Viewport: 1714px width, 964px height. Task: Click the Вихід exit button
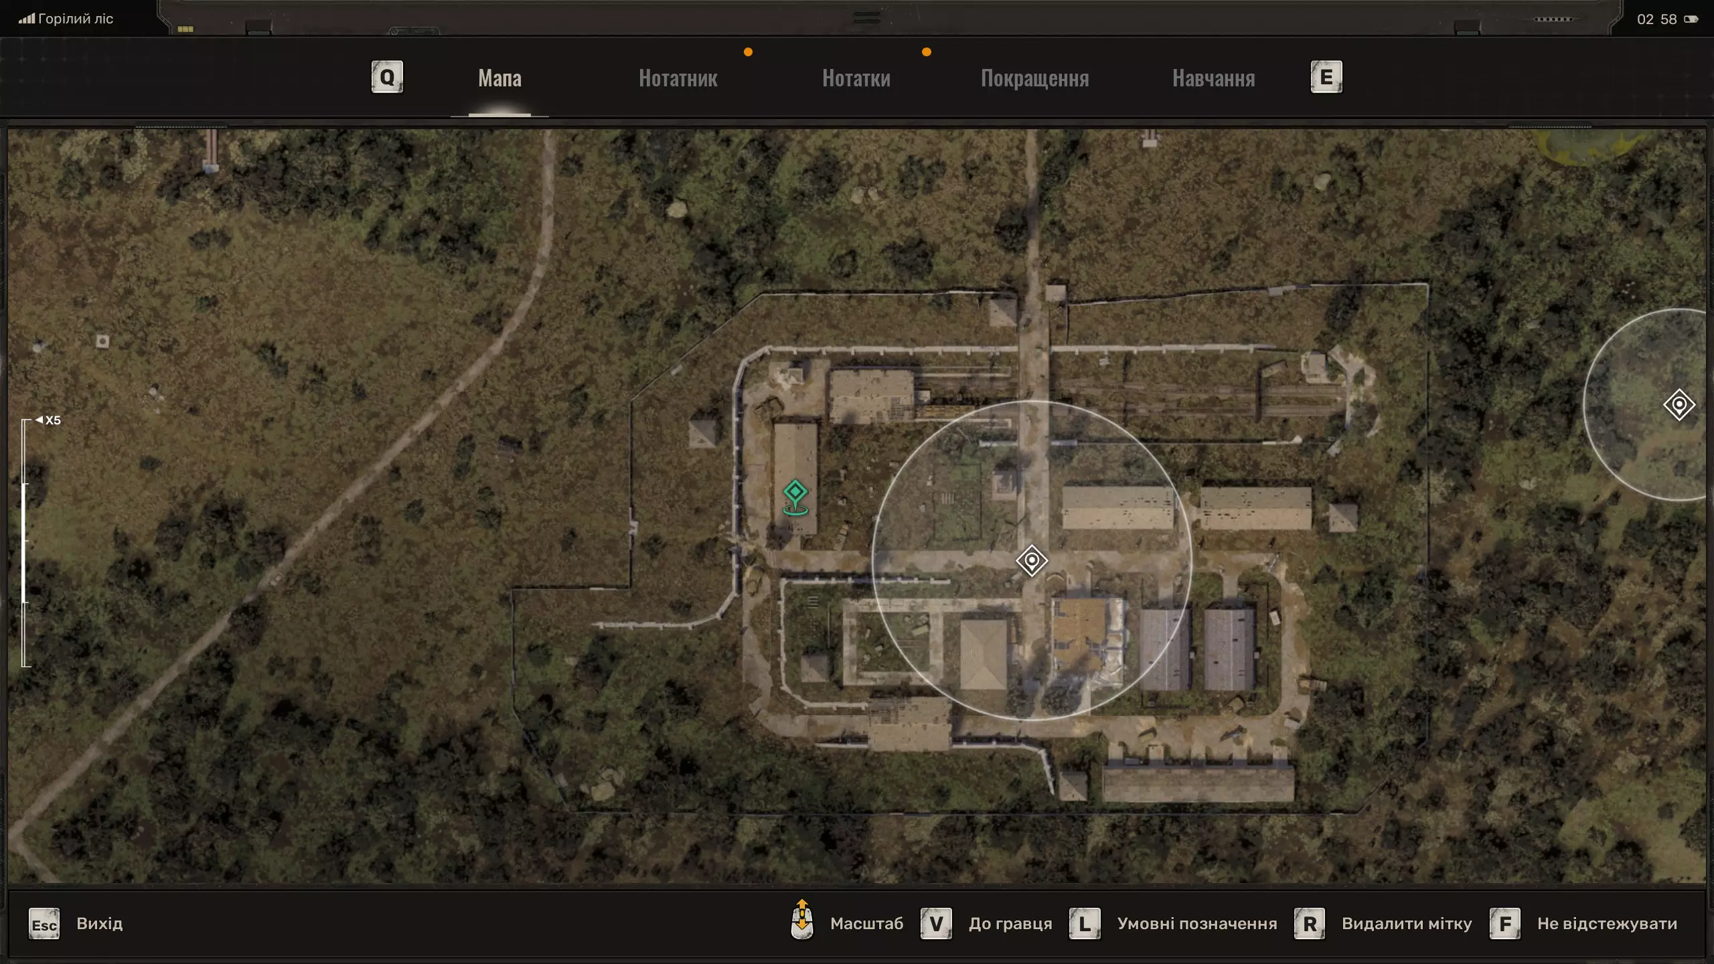pyautogui.click(x=99, y=924)
